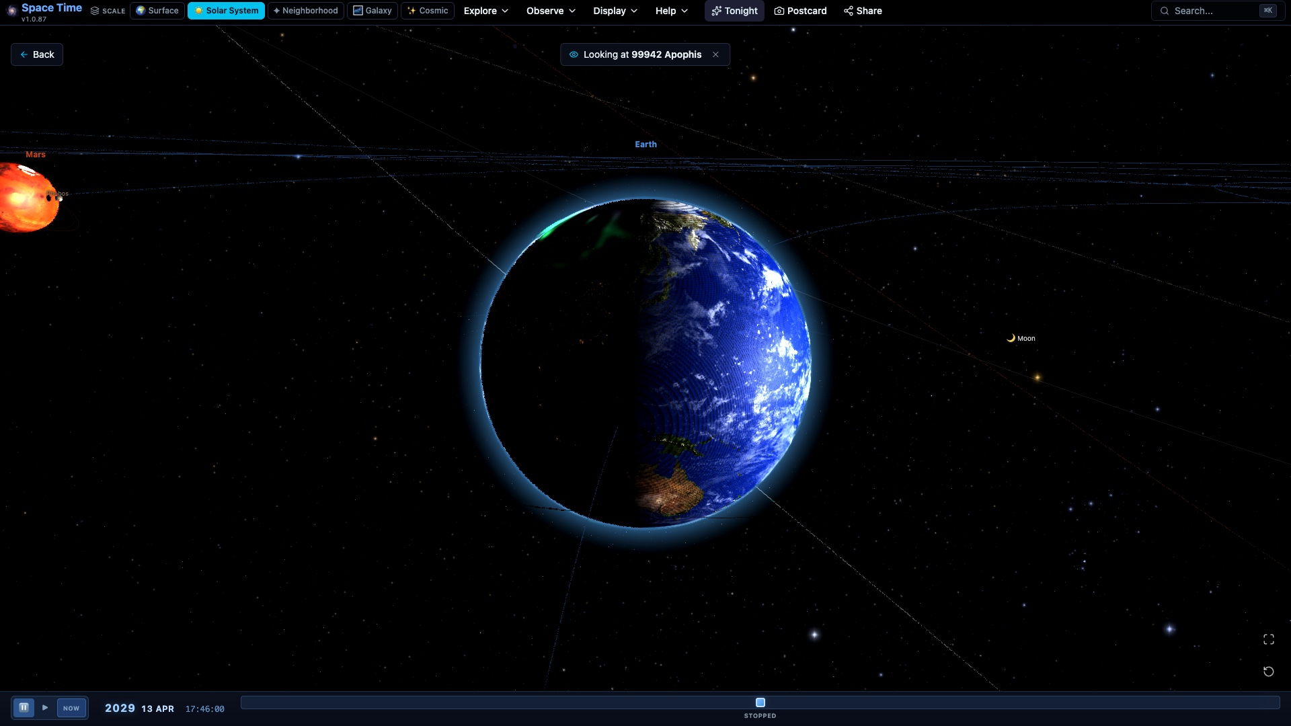Switch to Cosmic scale view
1291x726 pixels.
(428, 11)
